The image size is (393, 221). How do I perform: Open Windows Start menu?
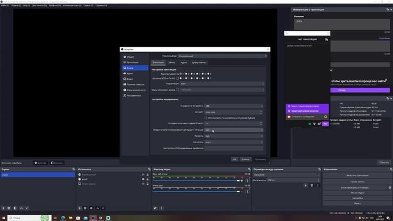4,218
